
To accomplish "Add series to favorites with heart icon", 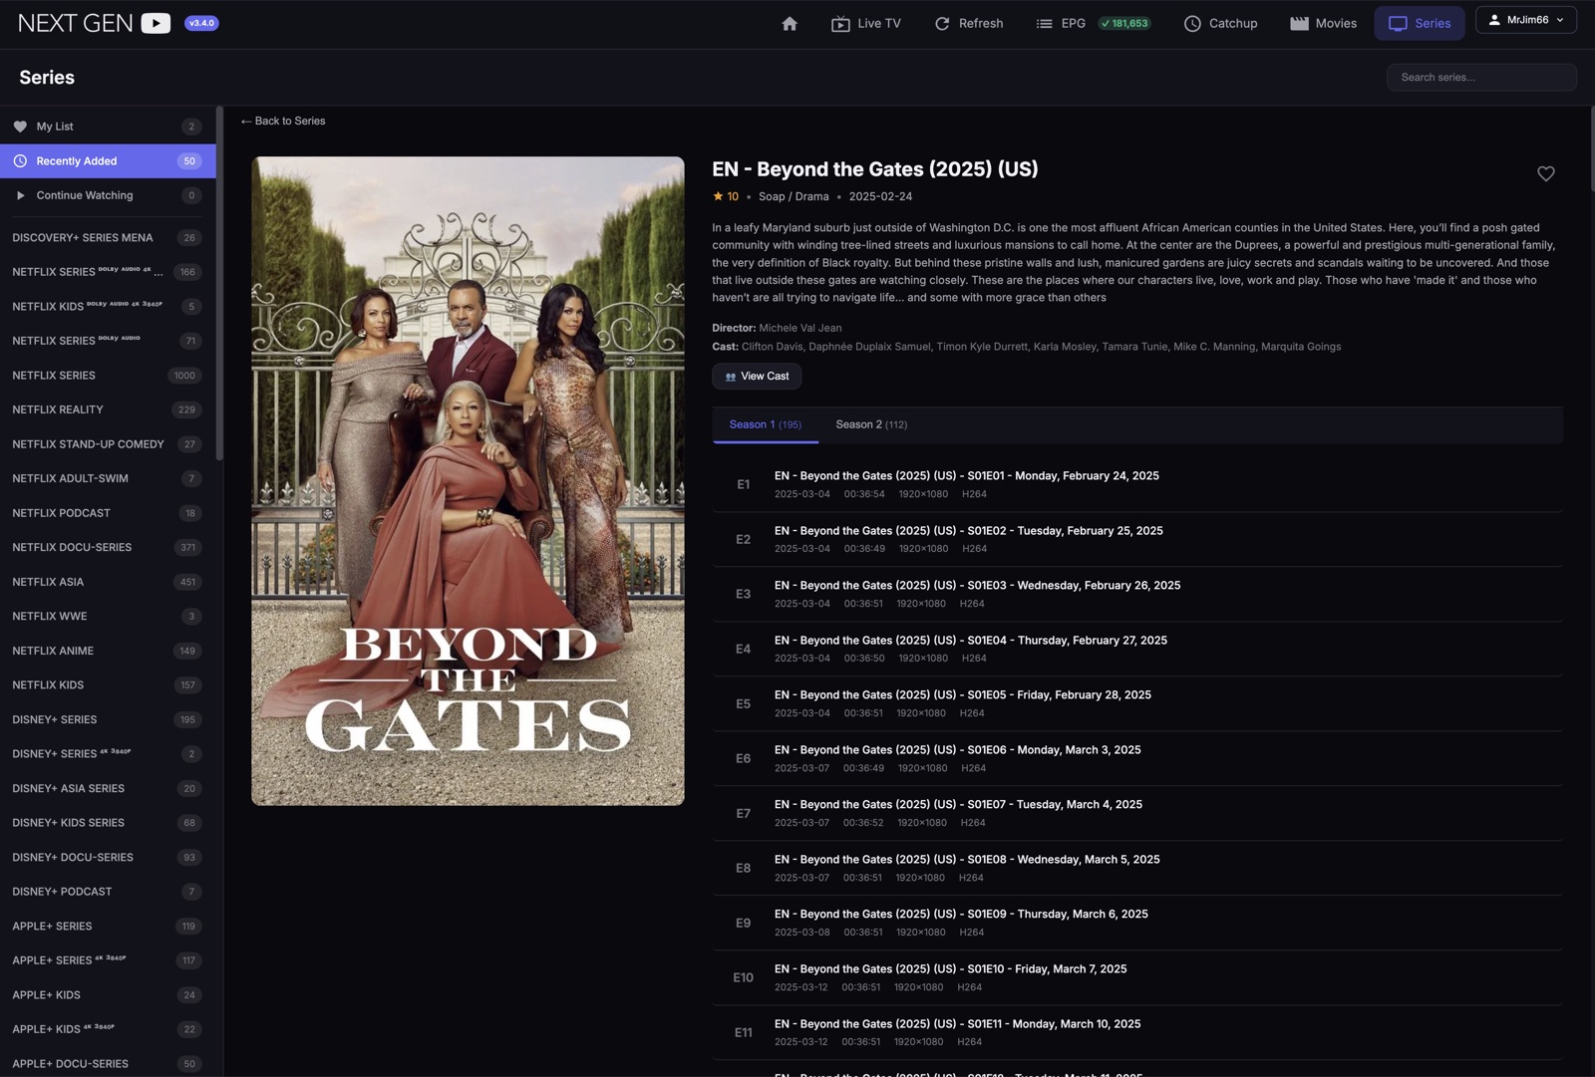I will click(x=1546, y=173).
